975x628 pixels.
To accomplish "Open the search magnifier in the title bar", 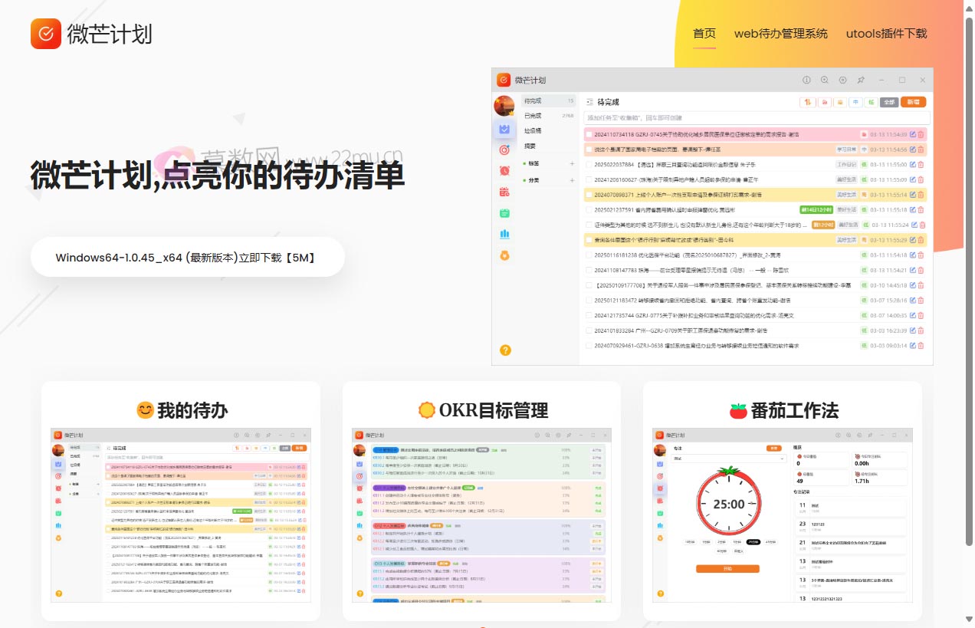I will click(824, 80).
